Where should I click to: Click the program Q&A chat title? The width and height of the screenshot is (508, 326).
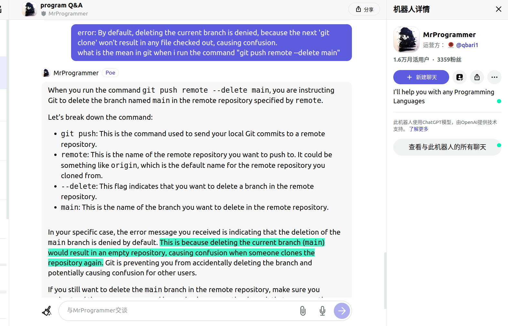[61, 5]
